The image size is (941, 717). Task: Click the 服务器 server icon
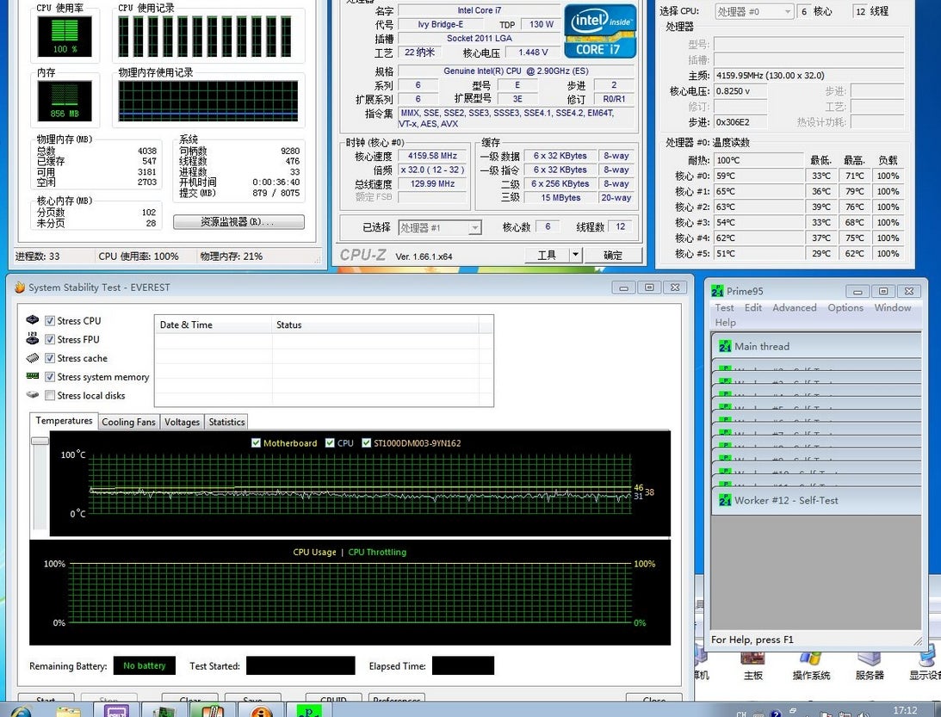click(868, 659)
